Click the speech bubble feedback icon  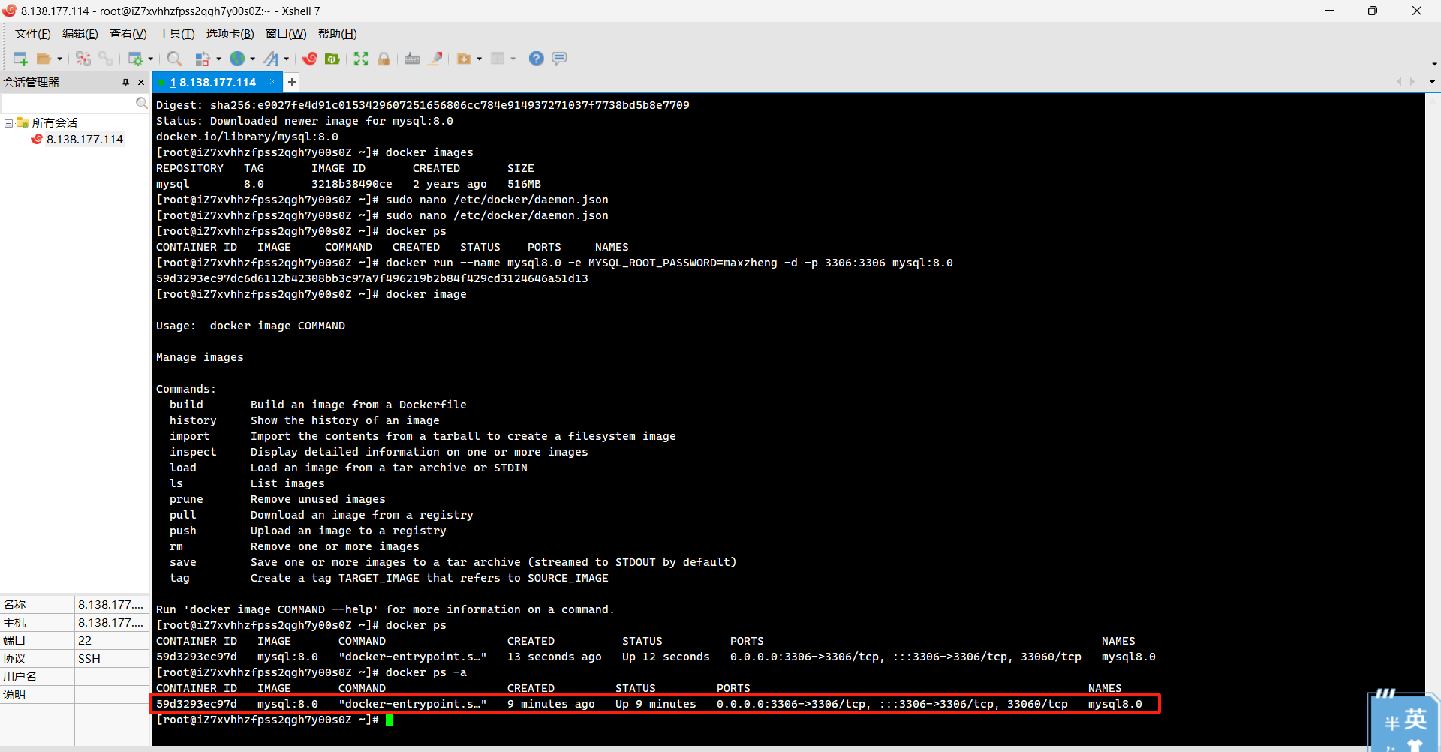(559, 59)
